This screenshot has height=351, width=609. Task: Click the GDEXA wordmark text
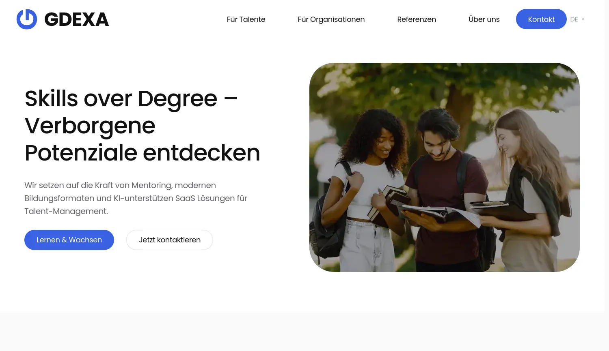tap(77, 19)
